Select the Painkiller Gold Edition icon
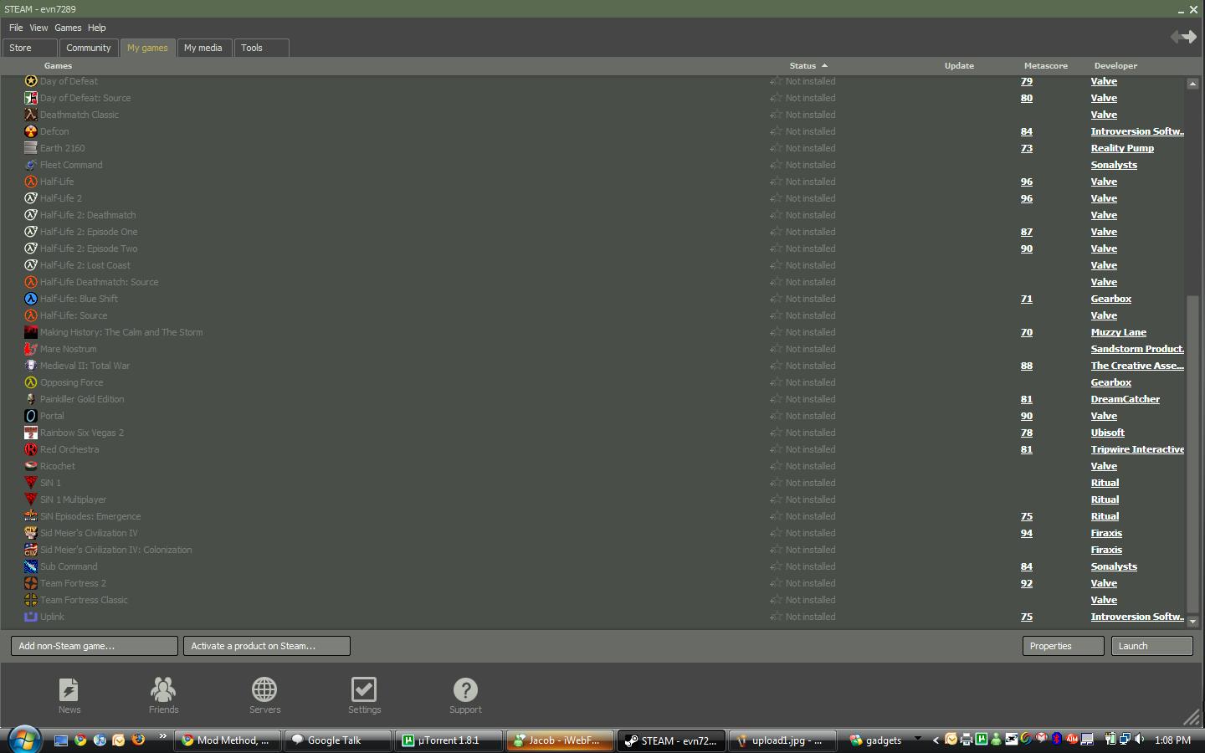The height and width of the screenshot is (753, 1205). (31, 399)
